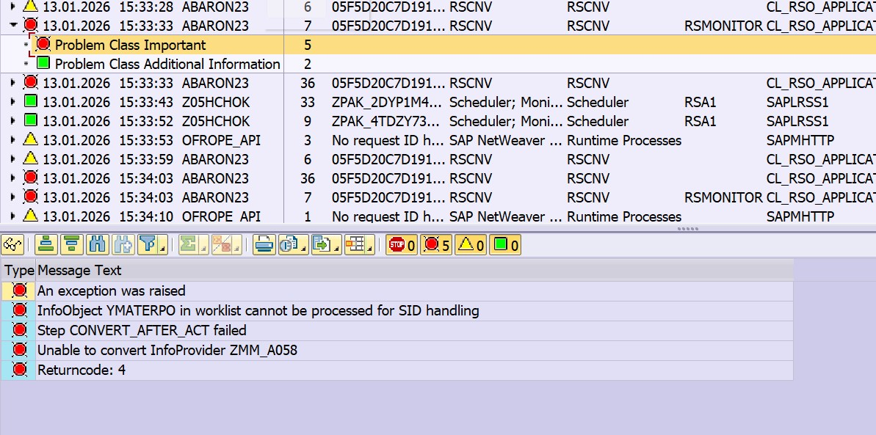Open Find using the binoculars icon
This screenshot has height=435, width=876.
tap(96, 245)
